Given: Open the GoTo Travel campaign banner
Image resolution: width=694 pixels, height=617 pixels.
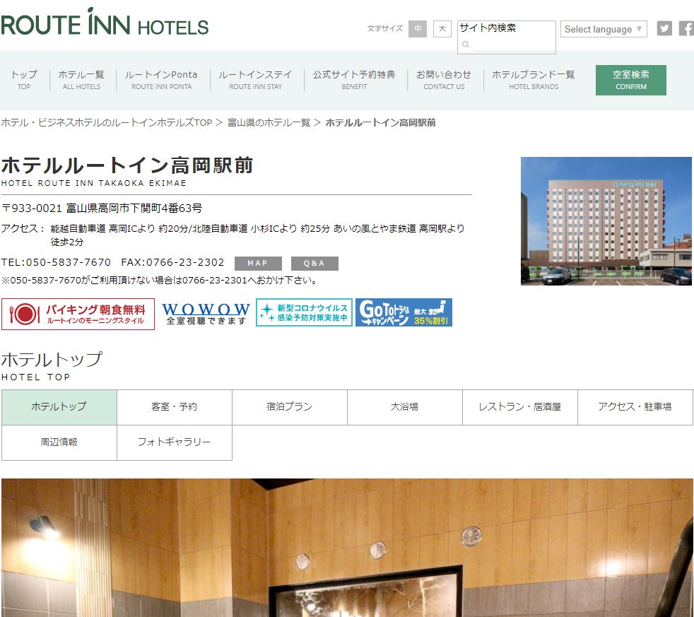Looking at the screenshot, I should coord(404,312).
